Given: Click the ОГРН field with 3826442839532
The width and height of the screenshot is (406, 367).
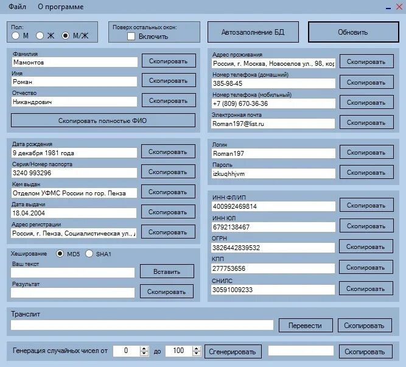Looking at the screenshot, I should (x=273, y=248).
